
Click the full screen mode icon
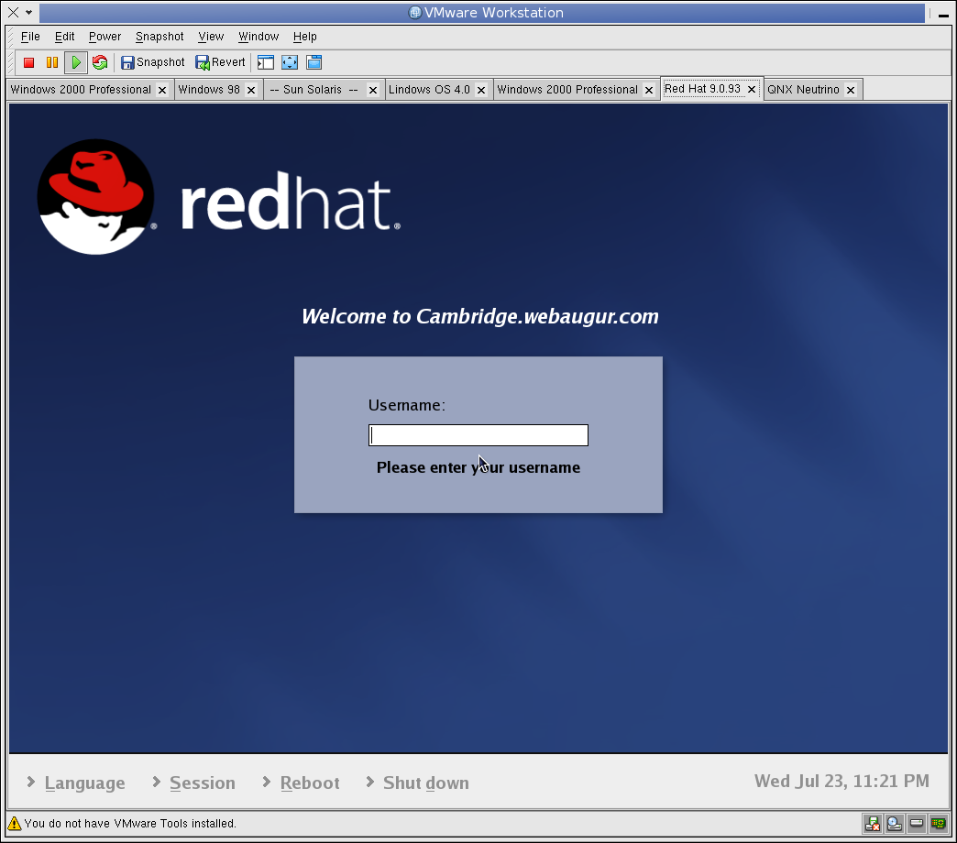(290, 62)
